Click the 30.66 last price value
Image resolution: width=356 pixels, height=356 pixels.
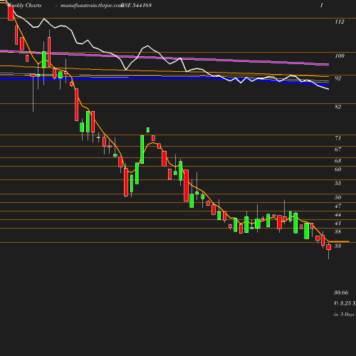341,293
